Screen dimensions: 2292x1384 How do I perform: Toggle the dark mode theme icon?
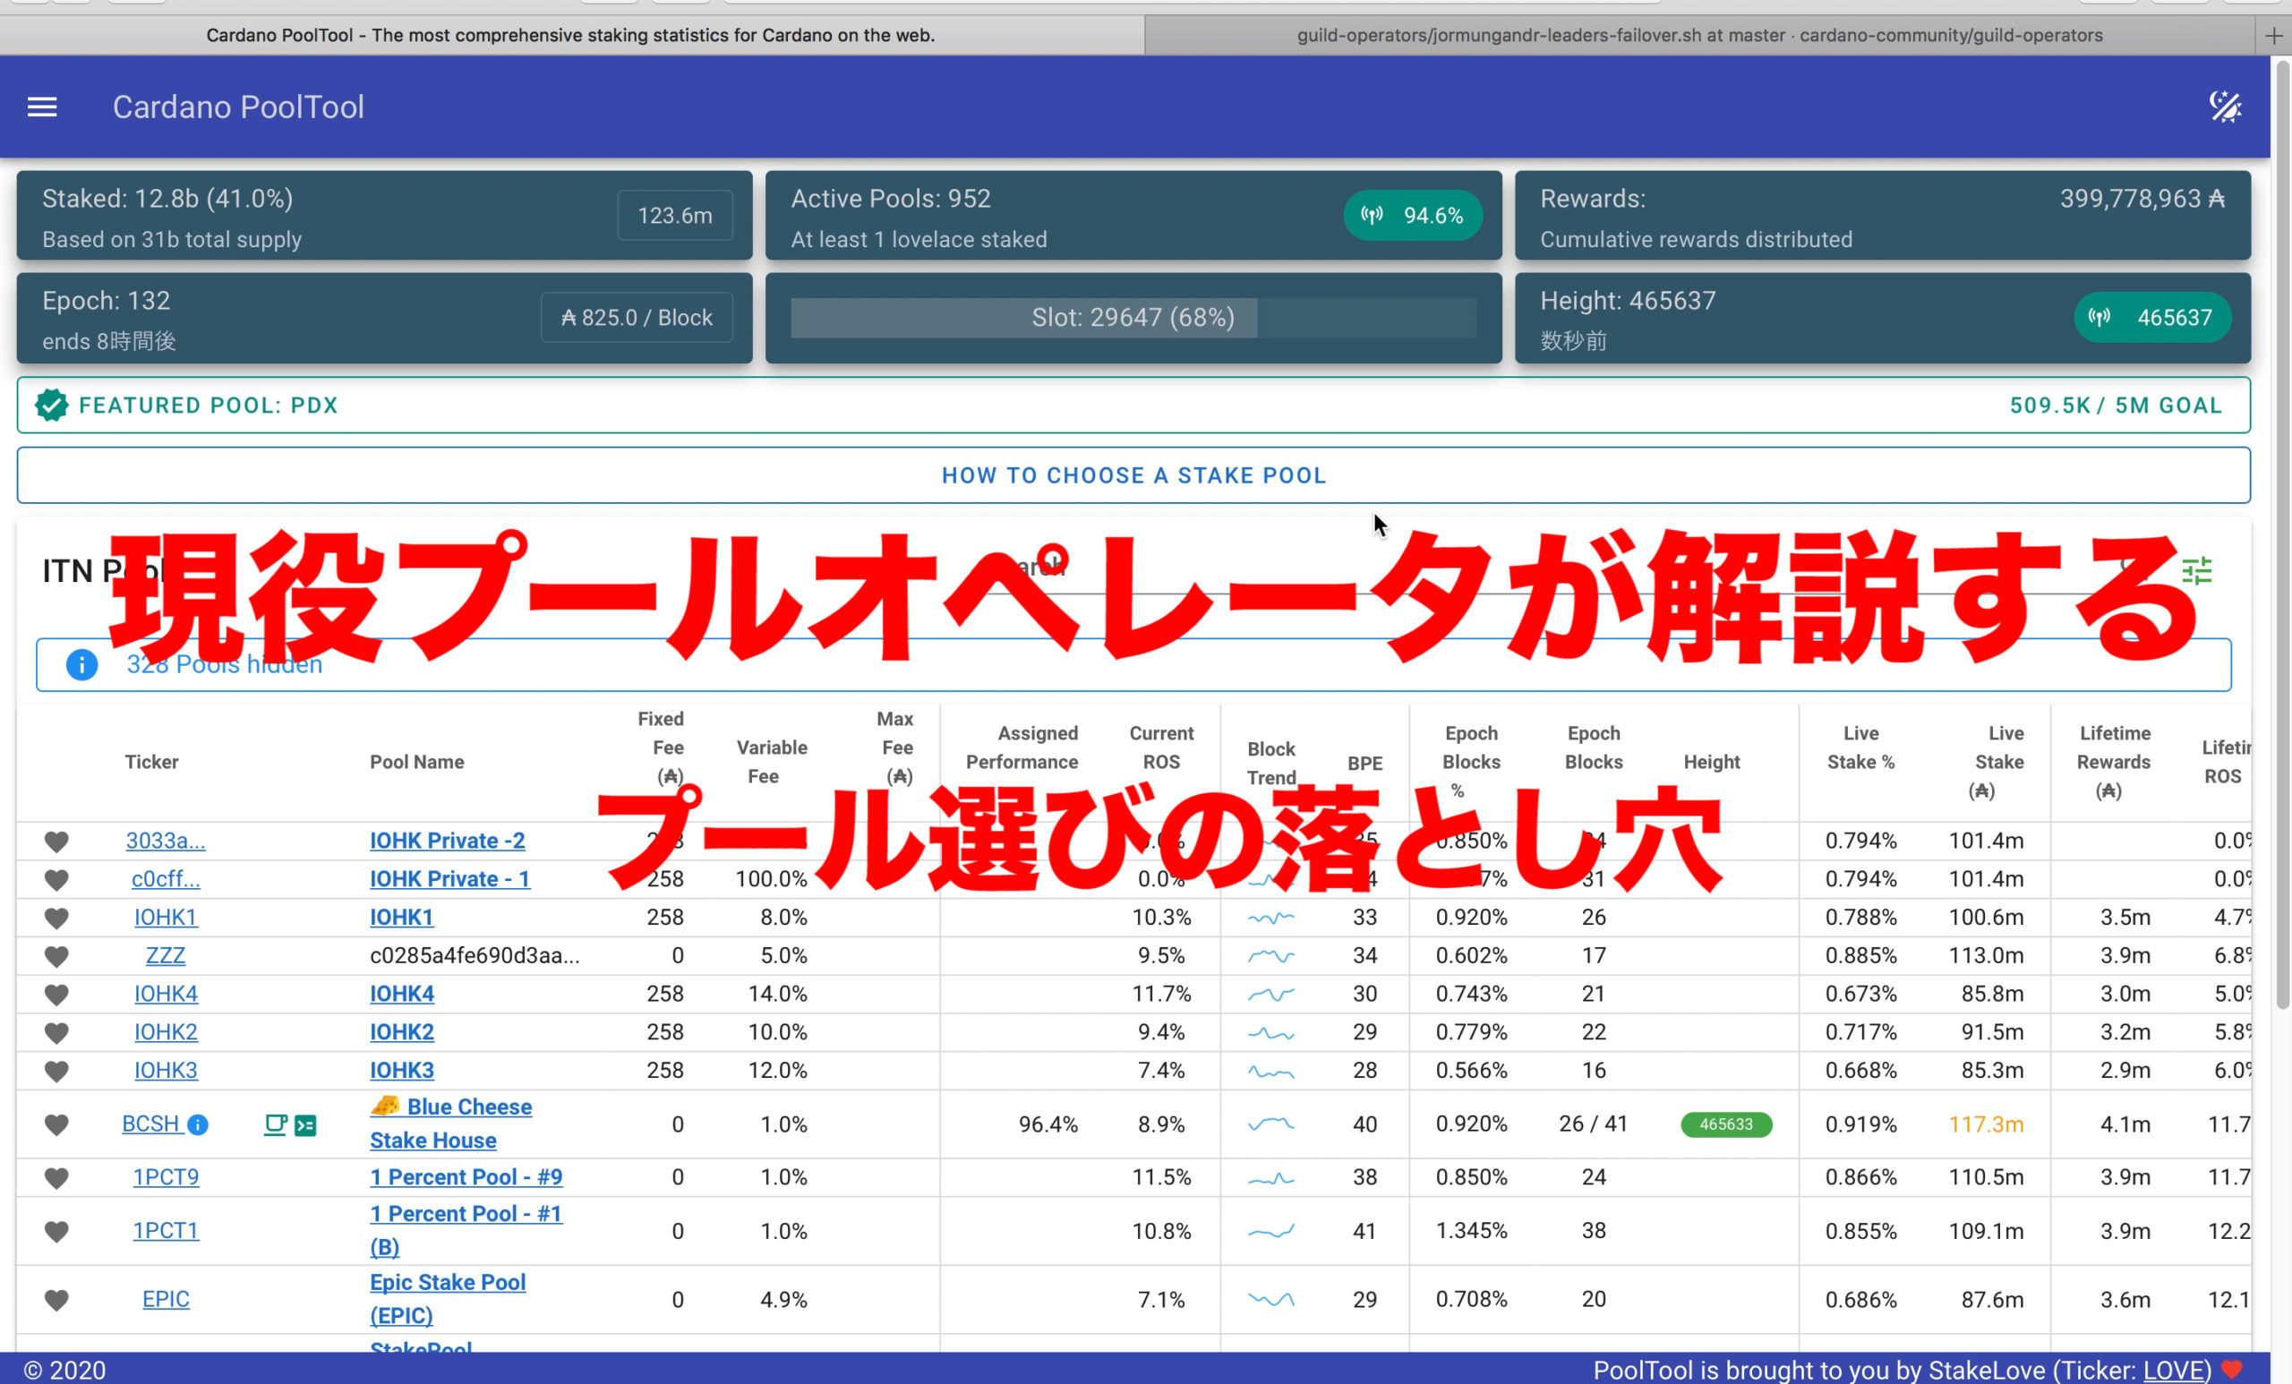tap(2224, 107)
